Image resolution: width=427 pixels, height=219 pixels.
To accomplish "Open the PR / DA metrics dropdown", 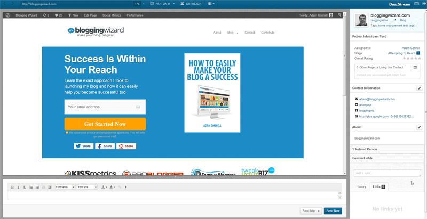I will point(162,4).
